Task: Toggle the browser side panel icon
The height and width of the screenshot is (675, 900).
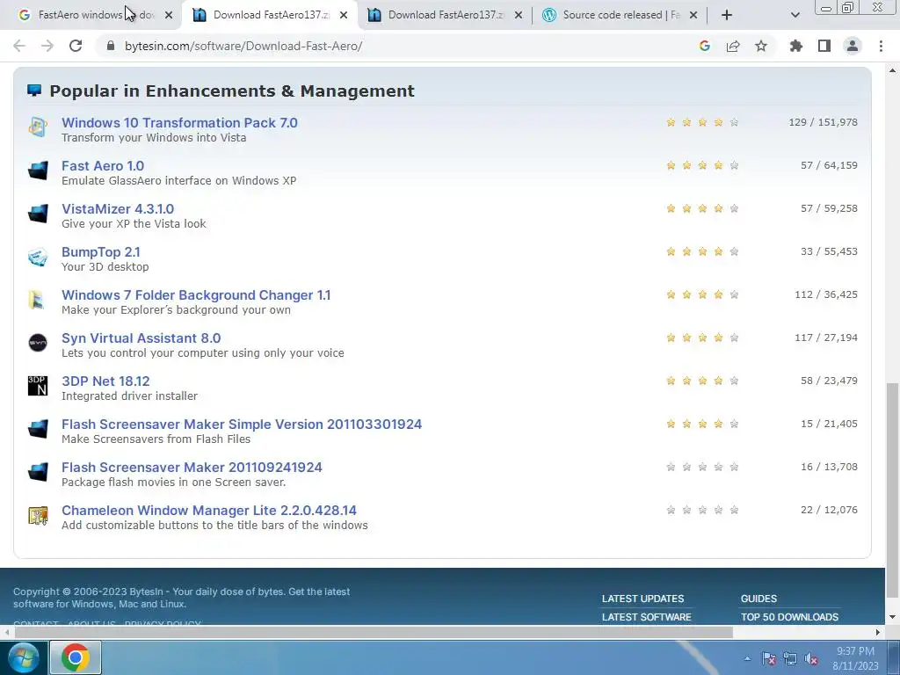Action: coord(824,46)
